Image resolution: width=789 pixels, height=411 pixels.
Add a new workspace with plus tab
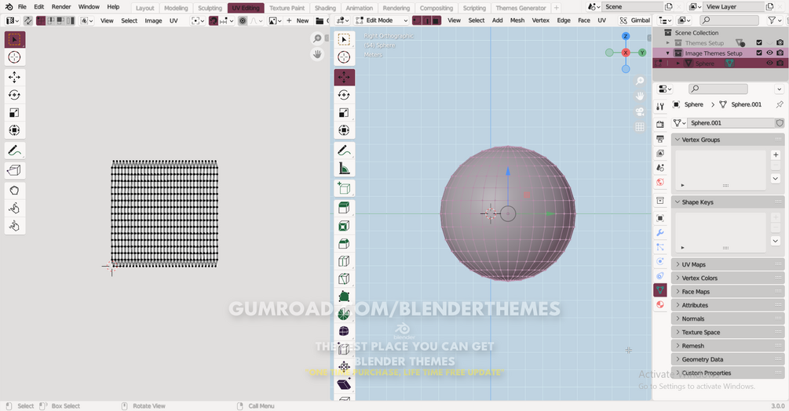point(557,8)
